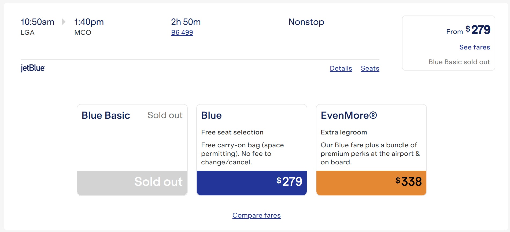Click the jetBlue logo
The height and width of the screenshot is (232, 510).
[33, 68]
